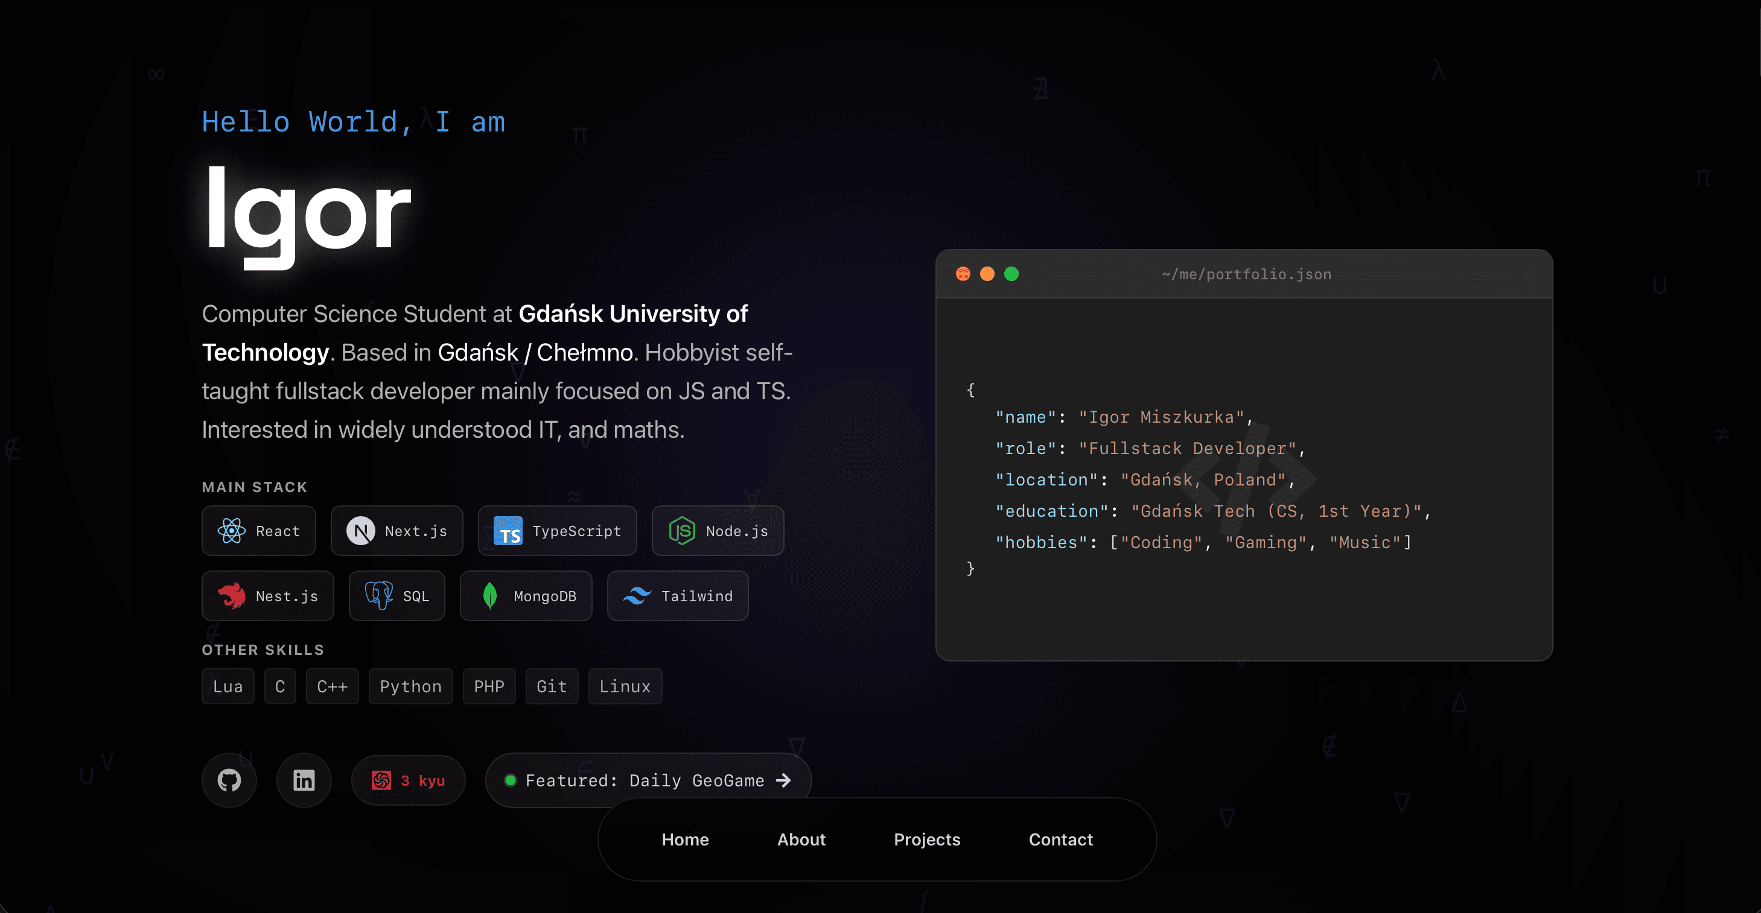
Task: Switch to the About section
Action: (801, 839)
